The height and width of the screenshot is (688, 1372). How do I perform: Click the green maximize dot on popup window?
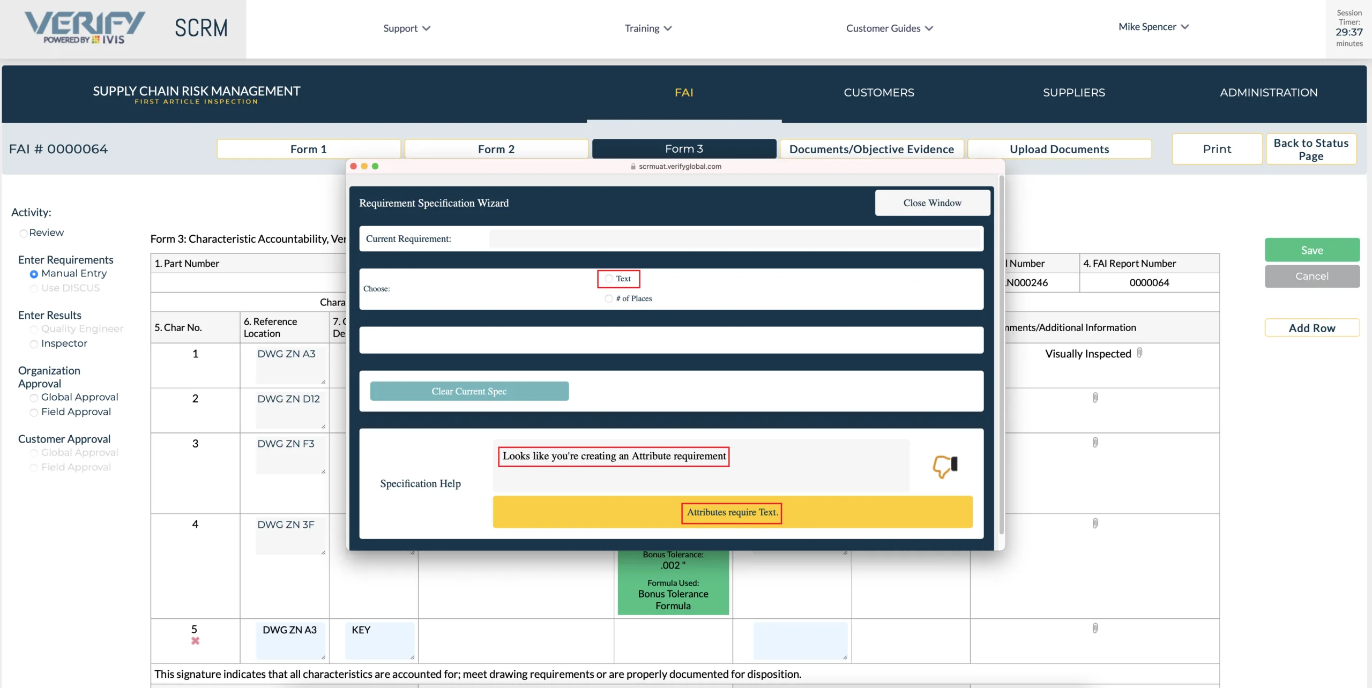[x=375, y=166]
